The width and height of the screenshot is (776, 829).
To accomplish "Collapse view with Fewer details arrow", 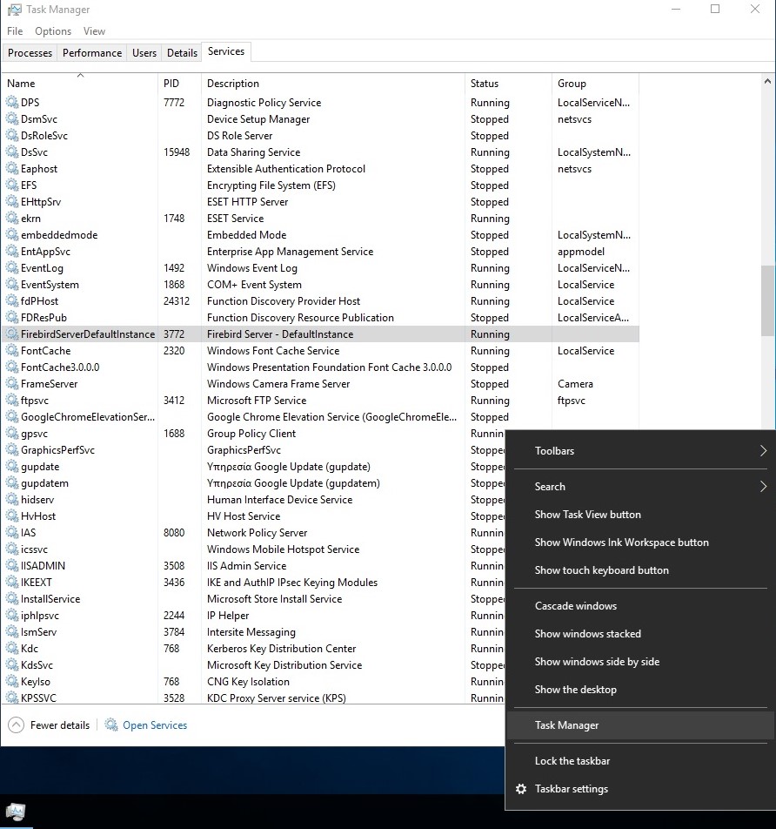I will [16, 725].
